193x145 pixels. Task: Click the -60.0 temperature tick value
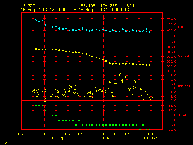[x=171, y=42]
